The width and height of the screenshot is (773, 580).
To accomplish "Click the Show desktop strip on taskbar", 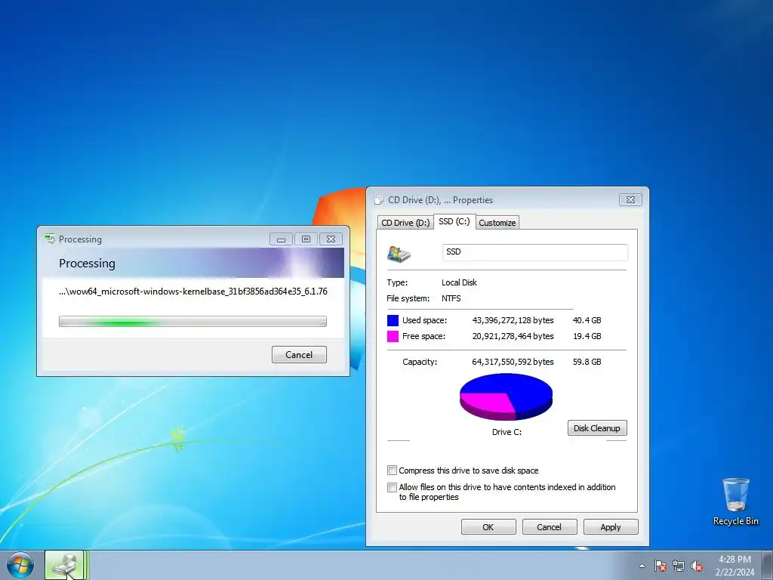I will 768,566.
